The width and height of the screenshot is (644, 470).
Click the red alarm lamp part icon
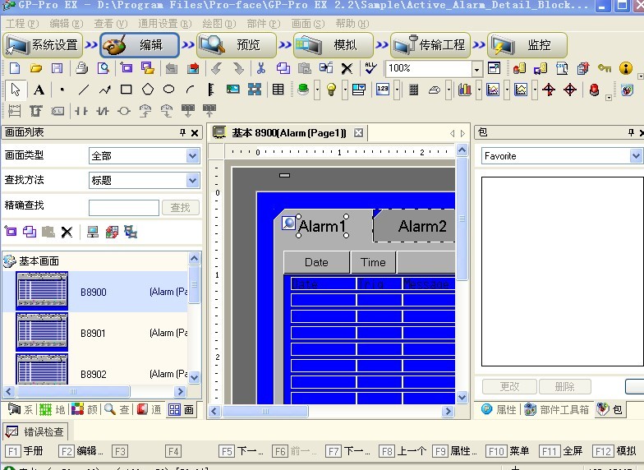(594, 90)
